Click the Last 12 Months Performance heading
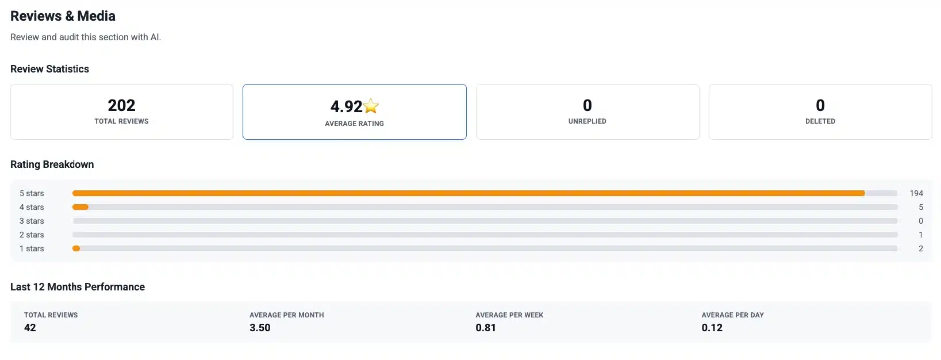Viewport: 941px width, 360px height. click(78, 287)
